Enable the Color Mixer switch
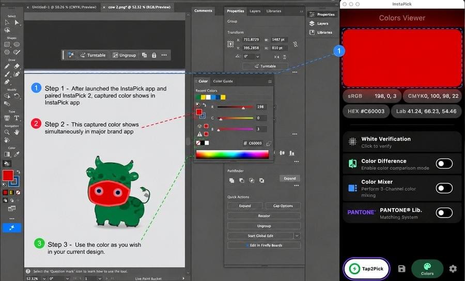This screenshot has height=281, width=465. (444, 188)
